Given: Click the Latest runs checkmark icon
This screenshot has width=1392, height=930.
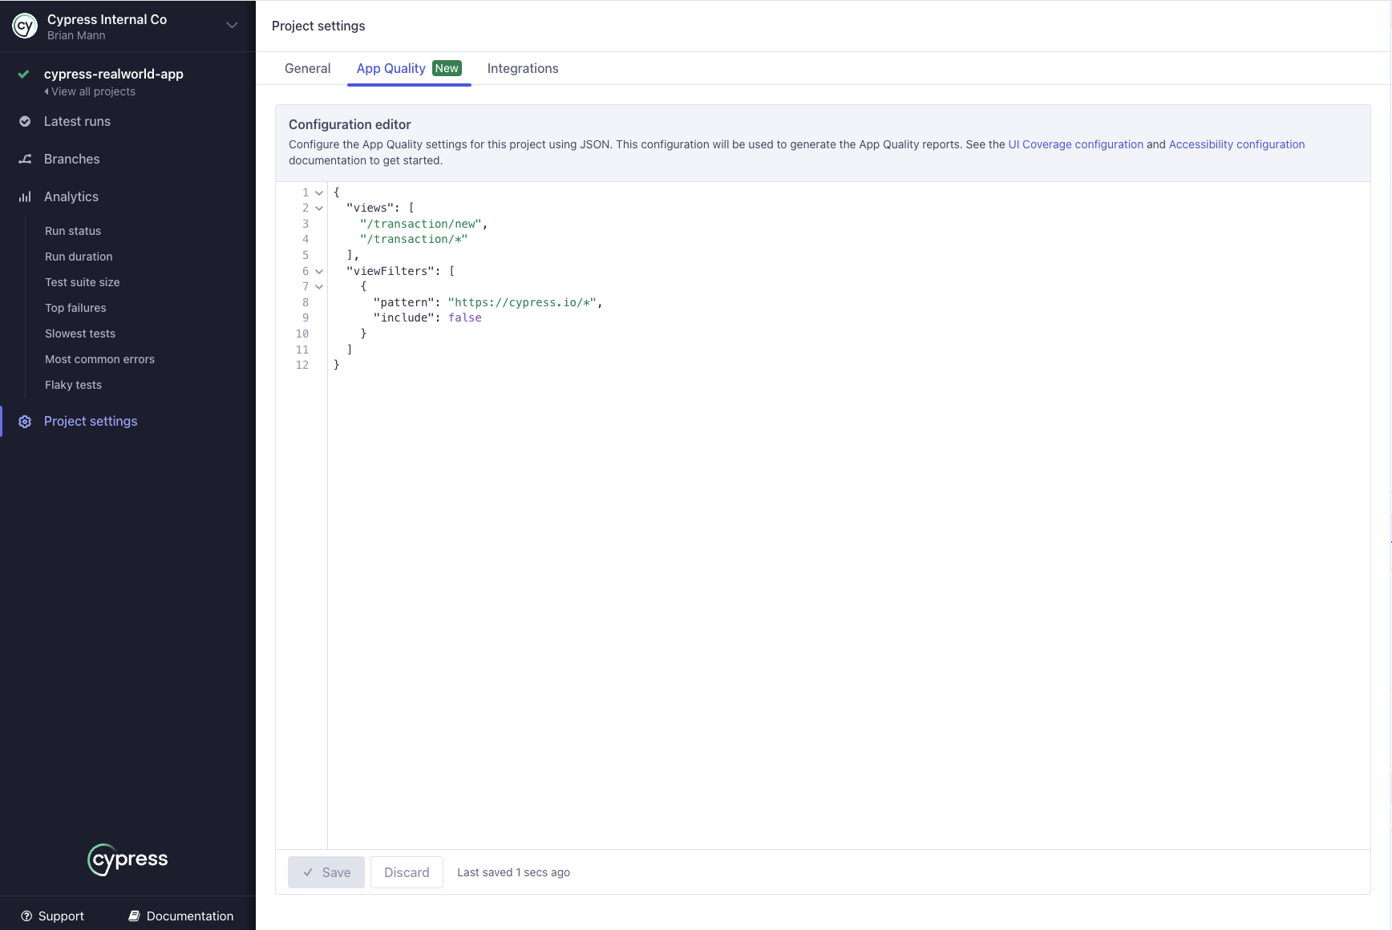Looking at the screenshot, I should click(x=25, y=122).
